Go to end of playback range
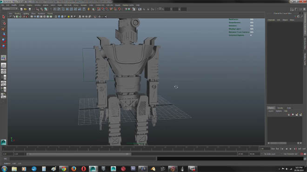Viewport: 307px width, 172px height. point(304,149)
